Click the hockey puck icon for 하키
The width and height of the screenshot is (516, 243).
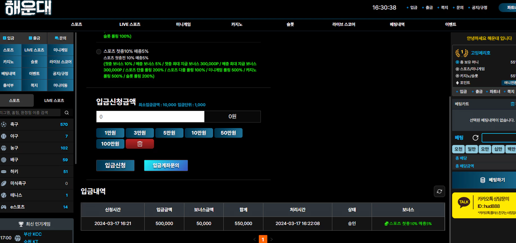(x=4, y=172)
